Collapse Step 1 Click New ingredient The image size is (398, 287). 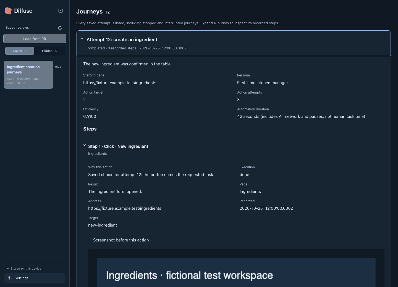click(x=85, y=145)
